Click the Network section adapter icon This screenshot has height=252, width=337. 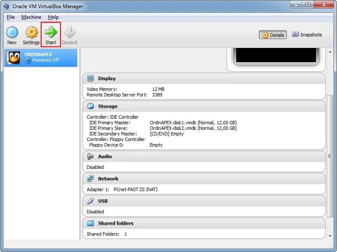click(x=90, y=179)
